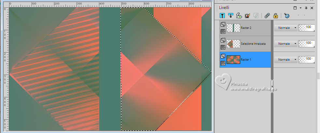Click the Raster 2 opacity field
This screenshot has width=320, height=133.
click(x=307, y=28)
